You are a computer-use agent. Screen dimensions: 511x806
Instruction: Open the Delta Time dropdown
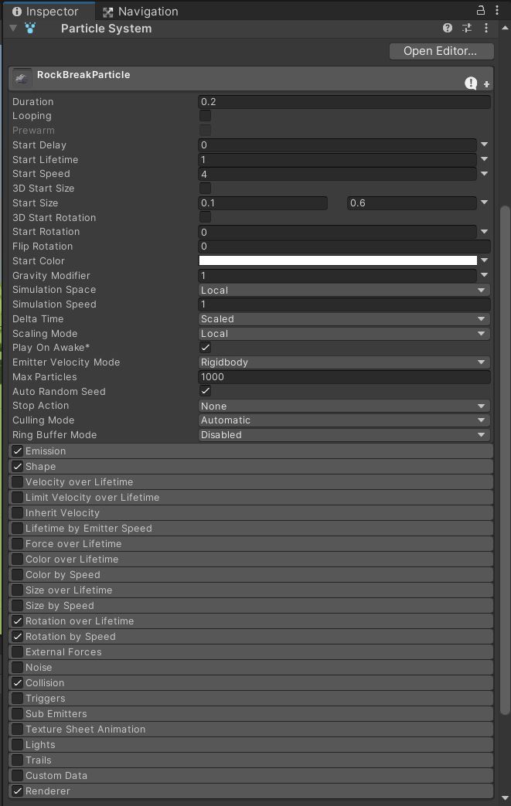coord(344,318)
